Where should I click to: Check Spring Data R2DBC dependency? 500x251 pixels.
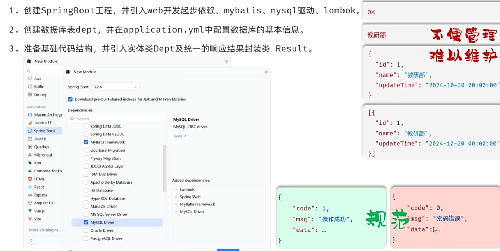click(86, 134)
